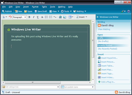Click the View Weblog link
The height and width of the screenshot is (95, 132).
click(x=104, y=29)
